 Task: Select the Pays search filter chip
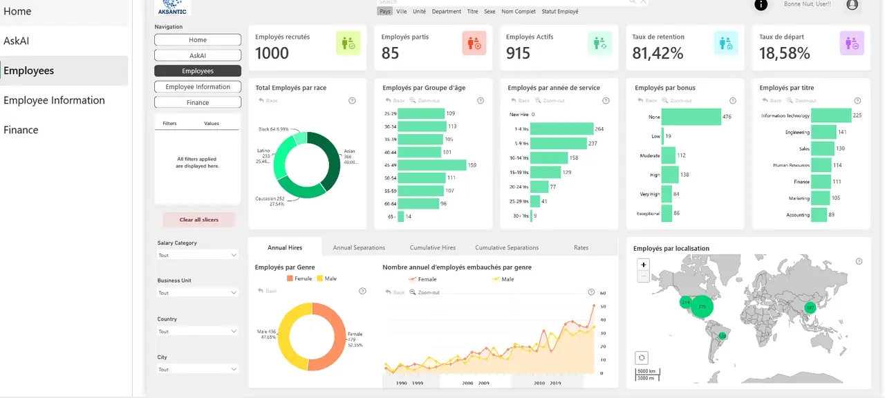pos(385,11)
